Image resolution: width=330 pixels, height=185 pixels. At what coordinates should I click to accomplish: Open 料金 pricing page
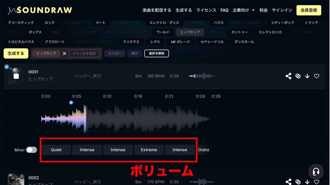click(x=264, y=10)
